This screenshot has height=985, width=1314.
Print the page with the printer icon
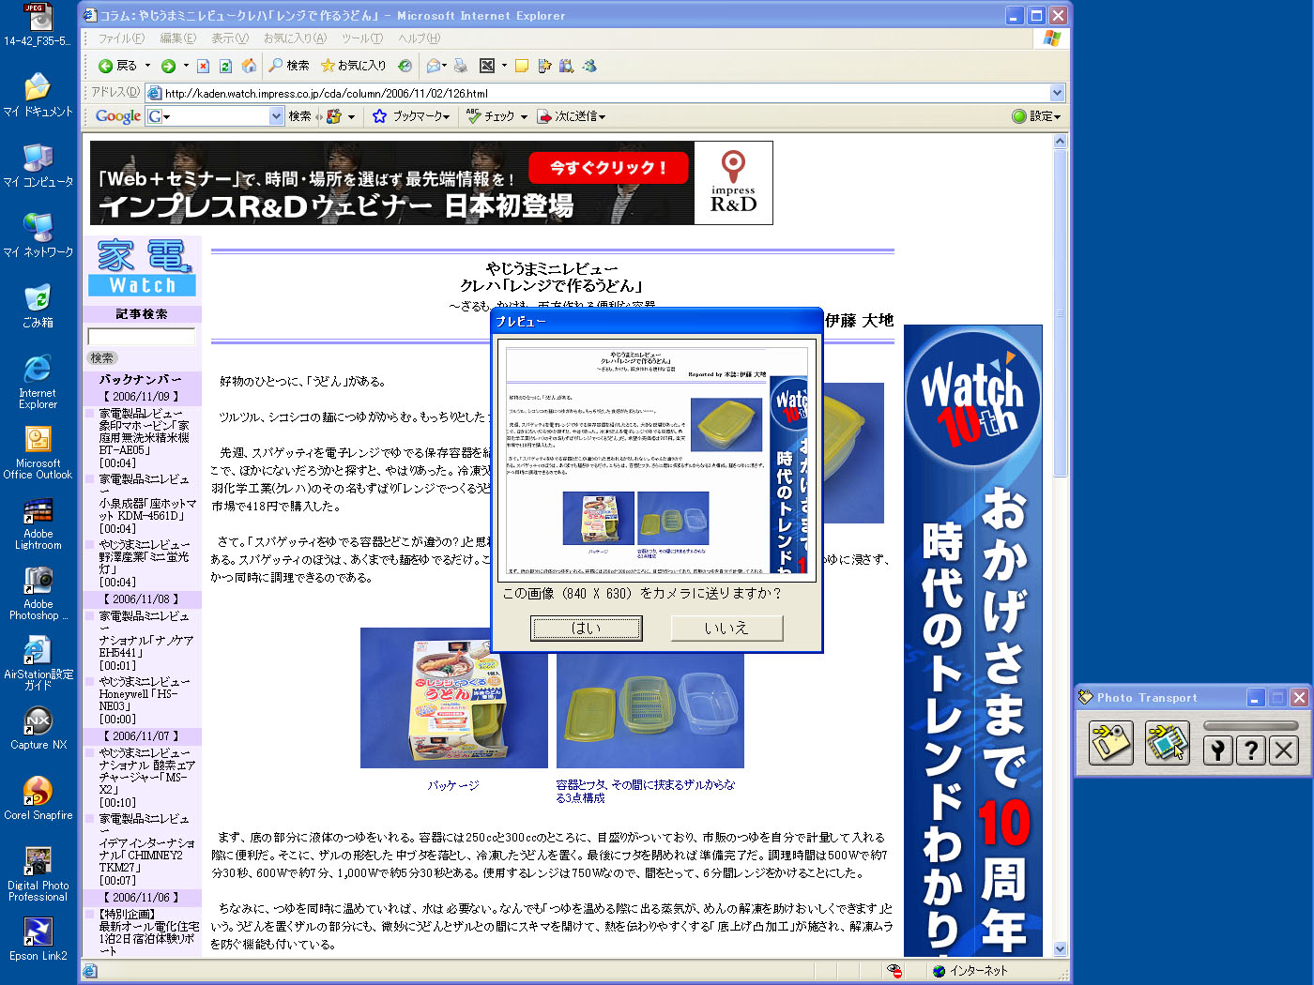click(460, 66)
